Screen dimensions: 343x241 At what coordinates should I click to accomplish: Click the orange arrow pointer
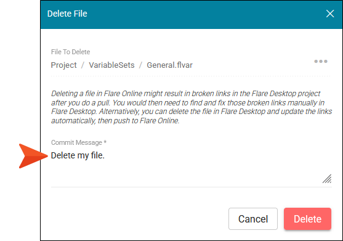tap(33, 156)
